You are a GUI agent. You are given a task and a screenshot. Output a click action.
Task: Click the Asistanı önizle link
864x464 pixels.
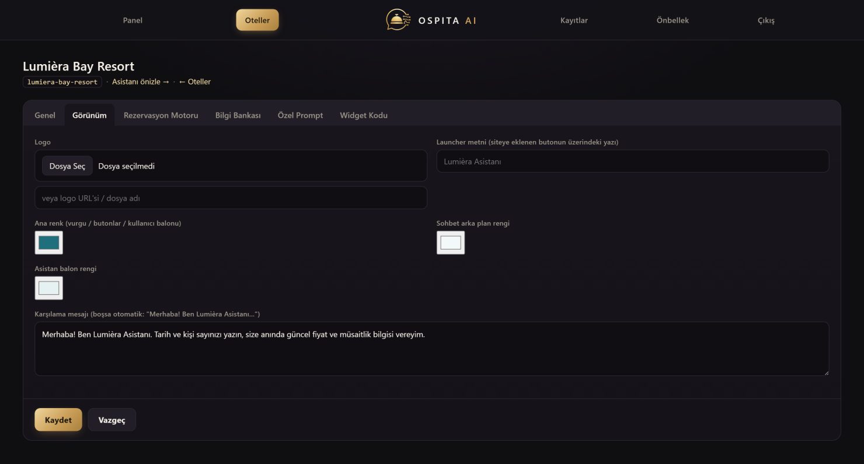[141, 82]
